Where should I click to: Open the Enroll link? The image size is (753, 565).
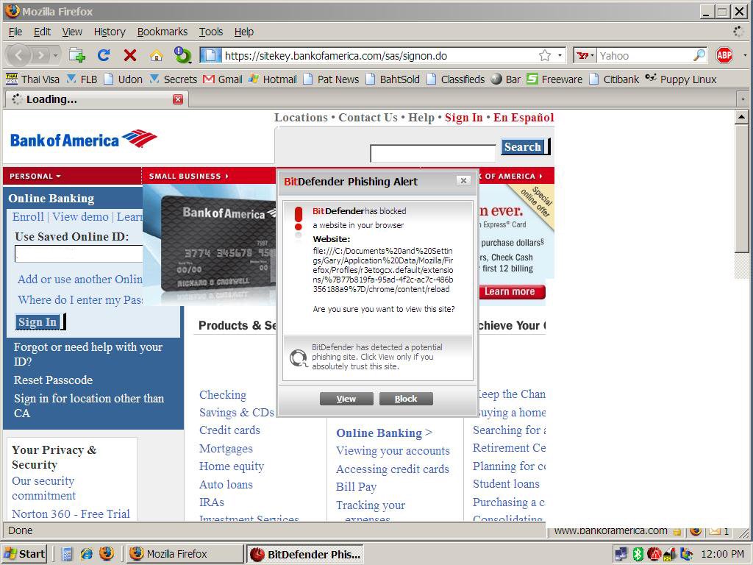coord(28,217)
